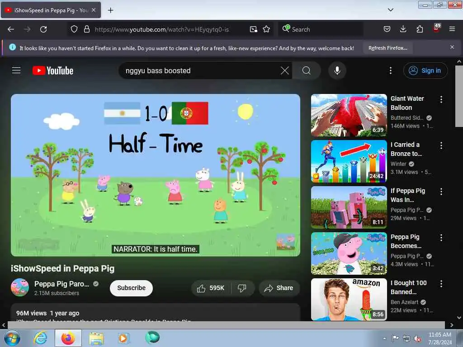Viewport: 463px width, 347px height.
Task: Open more options for Giant Water Balloon
Action: point(441,99)
